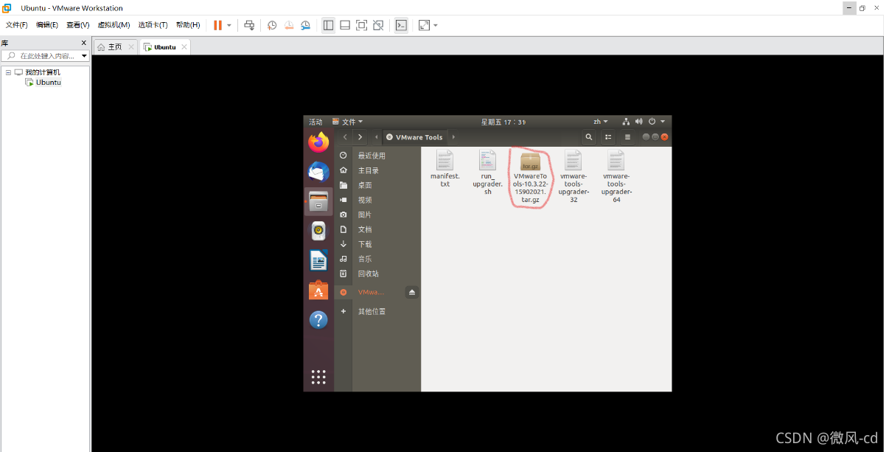The image size is (889, 452).
Task: Click the stretch guest display icon
Action: [x=424, y=25]
